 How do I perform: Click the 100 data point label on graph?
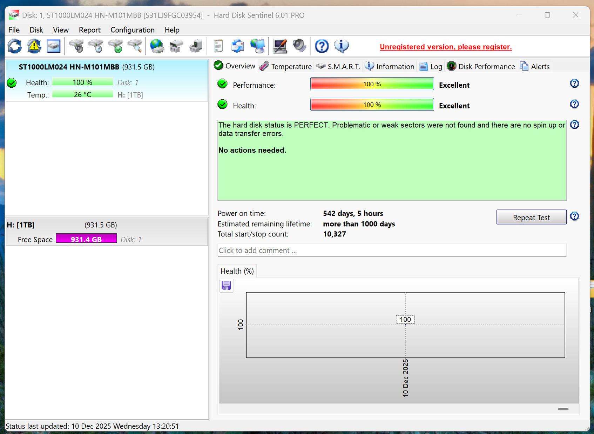(x=405, y=319)
